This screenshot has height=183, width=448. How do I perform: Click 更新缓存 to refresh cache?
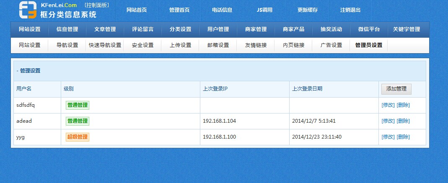308,10
